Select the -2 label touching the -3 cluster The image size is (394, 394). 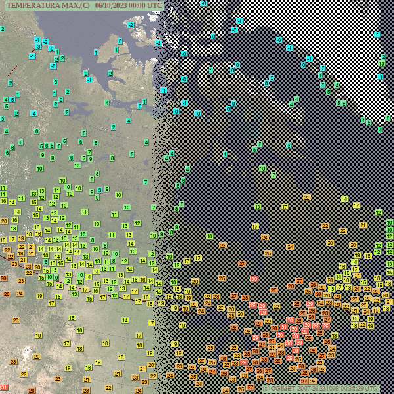pyautogui.click(x=45, y=42)
